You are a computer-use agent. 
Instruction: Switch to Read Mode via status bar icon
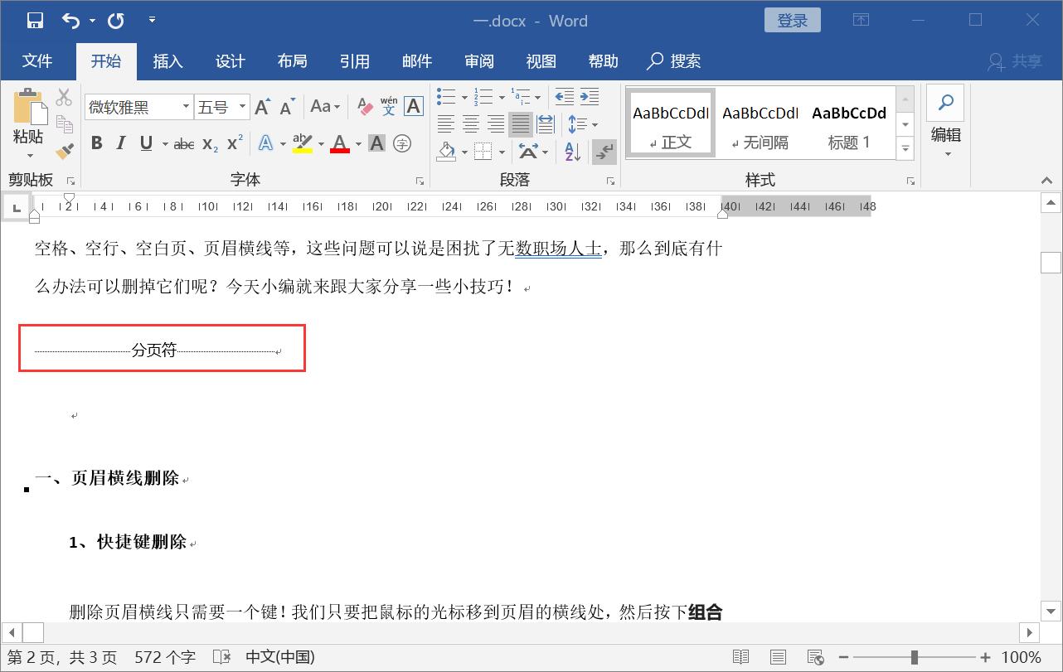(x=739, y=655)
